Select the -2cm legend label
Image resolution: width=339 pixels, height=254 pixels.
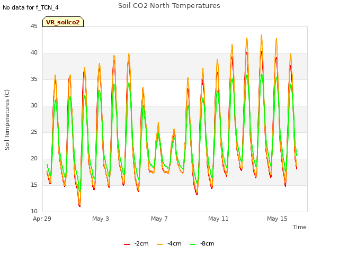point(141,243)
